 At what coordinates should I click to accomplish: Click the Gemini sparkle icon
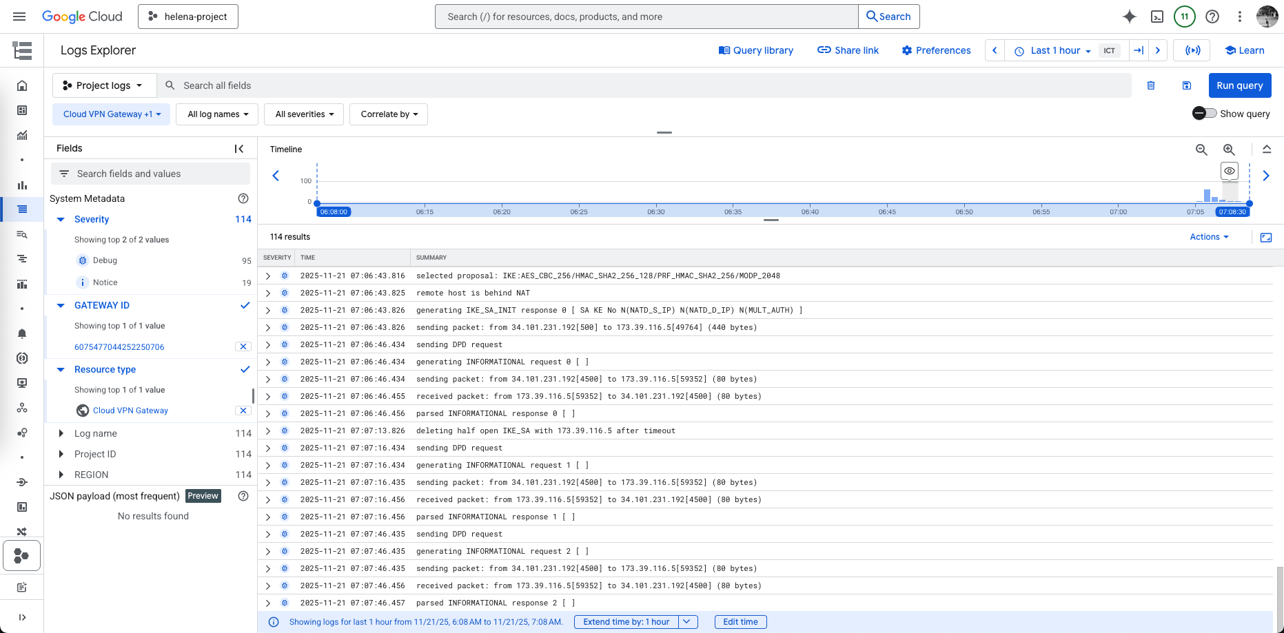point(1129,17)
